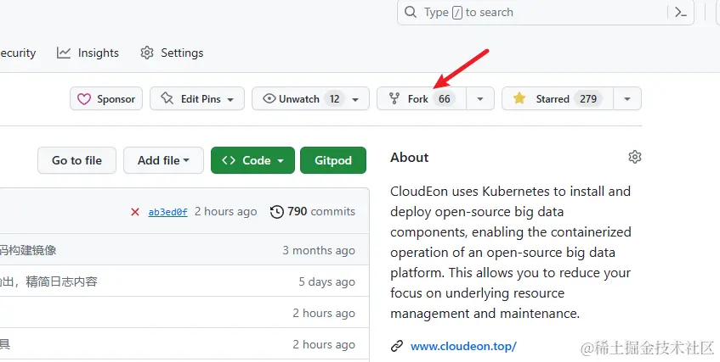Open the Add file dropdown

click(163, 160)
